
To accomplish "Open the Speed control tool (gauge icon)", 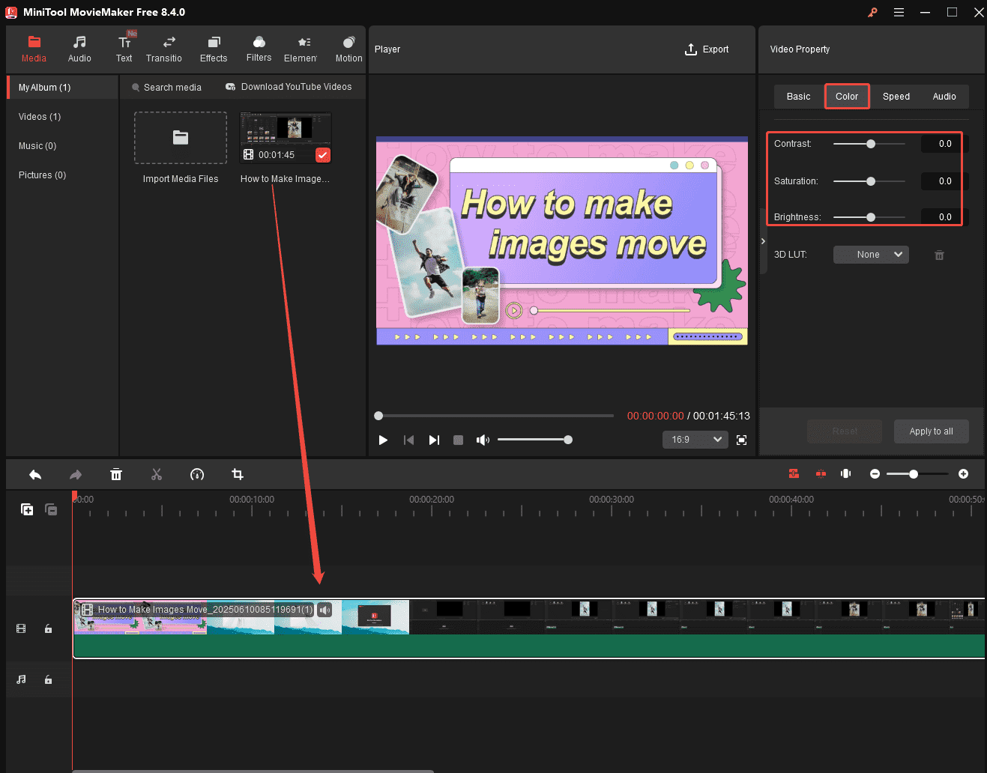I will [x=197, y=474].
